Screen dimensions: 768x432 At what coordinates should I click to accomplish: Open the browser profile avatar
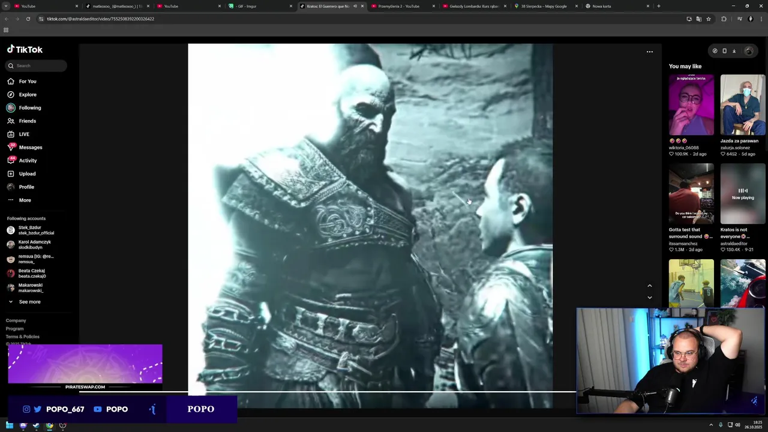pyautogui.click(x=751, y=19)
